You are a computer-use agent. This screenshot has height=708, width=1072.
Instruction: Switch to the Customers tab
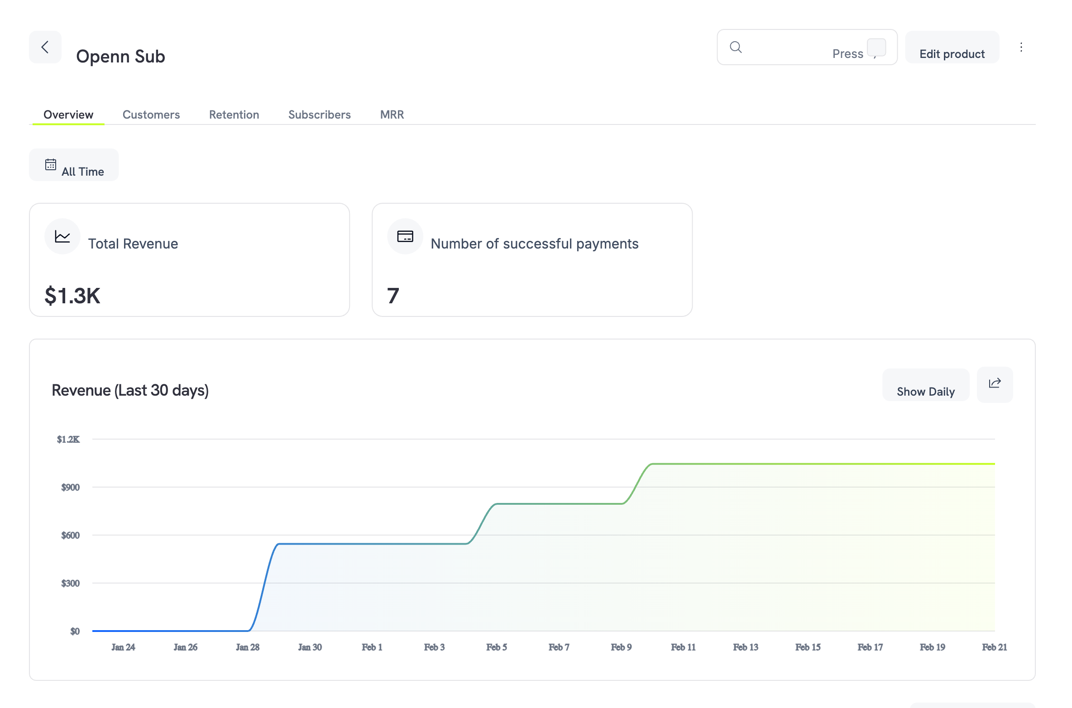pos(151,115)
